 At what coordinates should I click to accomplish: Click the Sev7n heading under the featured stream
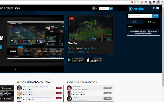pyautogui.click(x=73, y=43)
